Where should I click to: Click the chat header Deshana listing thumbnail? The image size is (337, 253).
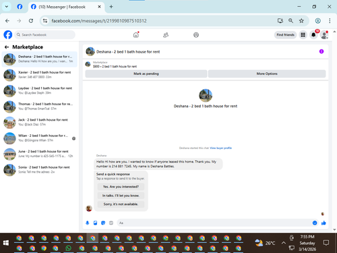90,51
